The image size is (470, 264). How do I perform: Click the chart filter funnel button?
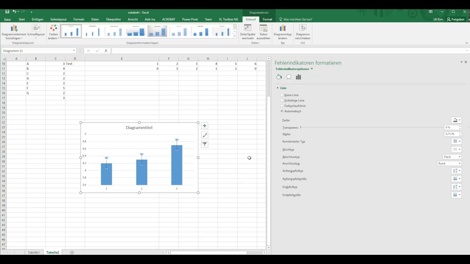(x=205, y=144)
